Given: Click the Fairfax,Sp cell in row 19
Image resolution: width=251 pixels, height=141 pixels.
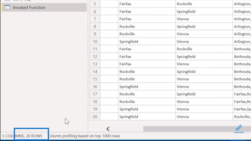Looking at the screenshot, I should [x=242, y=109].
